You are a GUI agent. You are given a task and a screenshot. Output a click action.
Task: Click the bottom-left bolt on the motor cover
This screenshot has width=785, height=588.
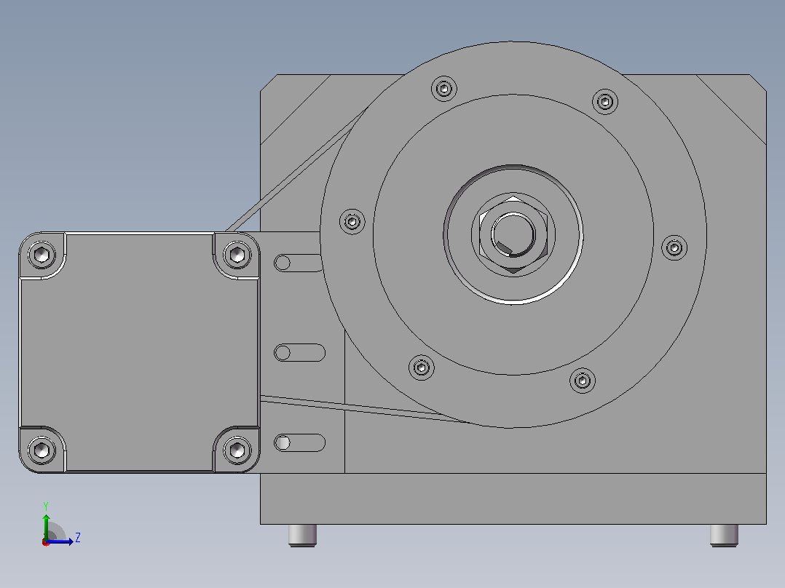tap(42, 450)
